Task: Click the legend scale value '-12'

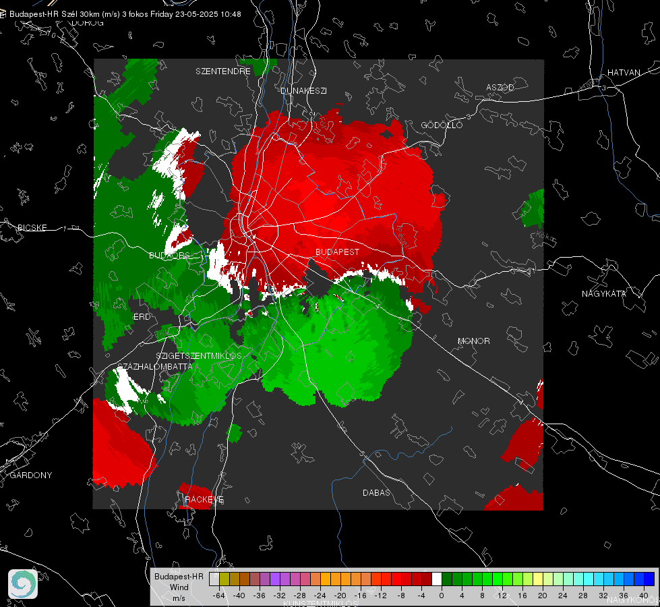Action: [380, 596]
